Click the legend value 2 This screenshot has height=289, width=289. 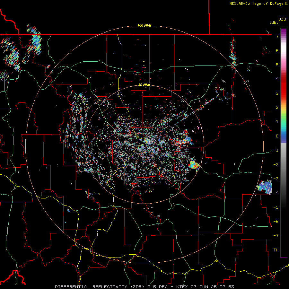click(x=277, y=108)
